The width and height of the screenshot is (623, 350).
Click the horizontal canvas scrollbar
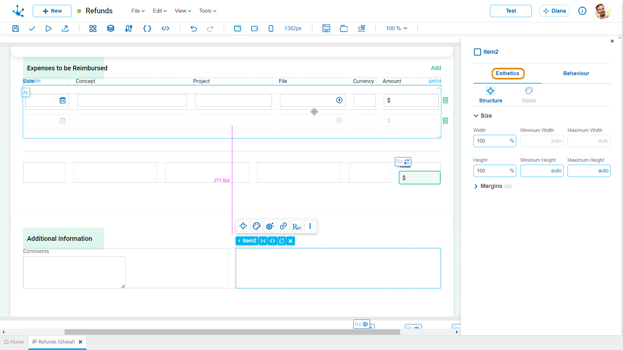click(x=232, y=332)
